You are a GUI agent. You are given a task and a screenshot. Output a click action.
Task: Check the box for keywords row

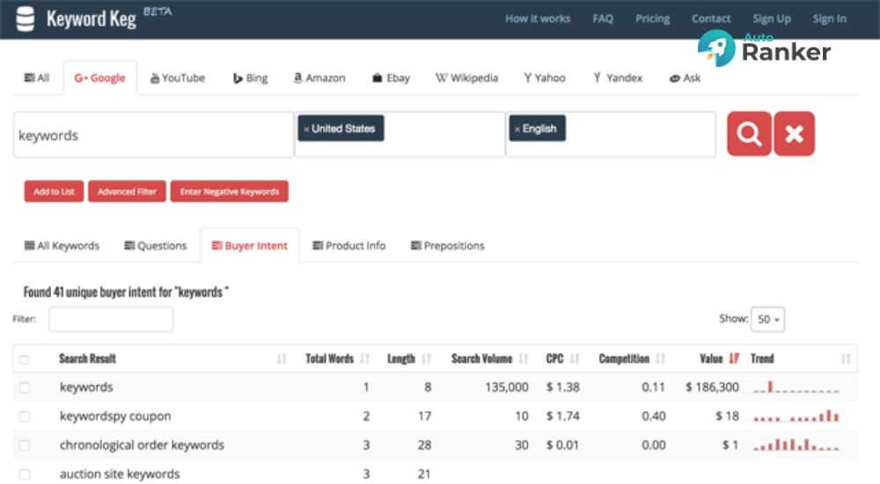tap(24, 387)
